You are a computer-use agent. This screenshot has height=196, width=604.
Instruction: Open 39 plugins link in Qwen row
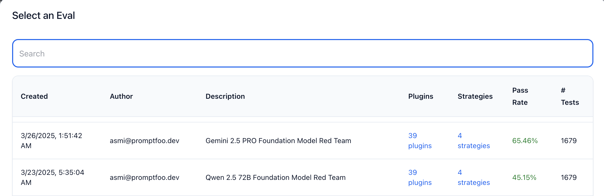[x=420, y=177]
